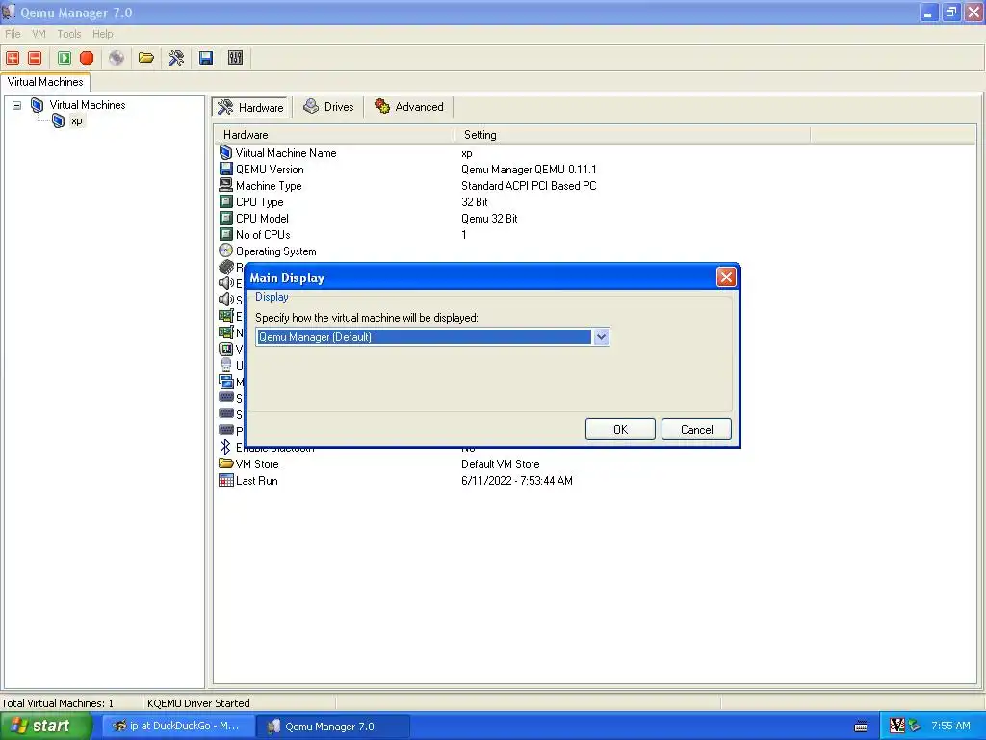This screenshot has width=986, height=740.
Task: Click the Machine Type computer icon
Action: pyautogui.click(x=225, y=185)
